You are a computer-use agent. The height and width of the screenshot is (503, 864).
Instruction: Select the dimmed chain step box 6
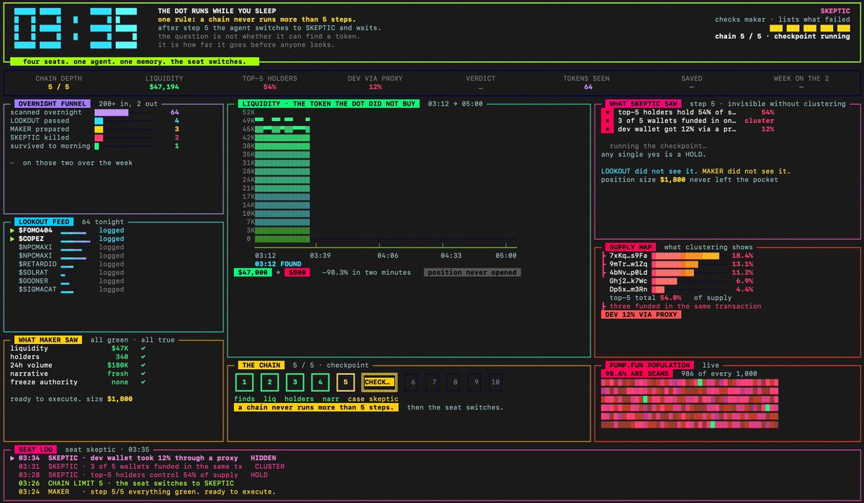pos(413,383)
